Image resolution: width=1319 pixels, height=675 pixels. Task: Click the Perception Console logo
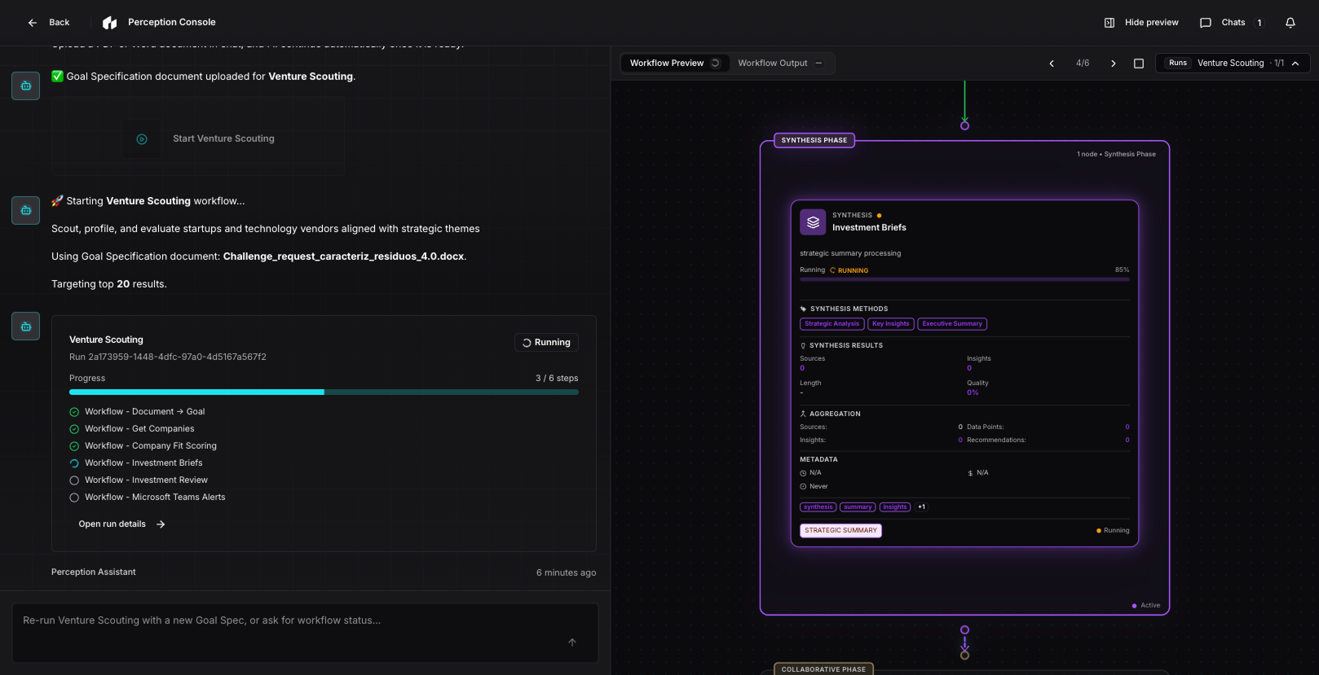tap(110, 23)
